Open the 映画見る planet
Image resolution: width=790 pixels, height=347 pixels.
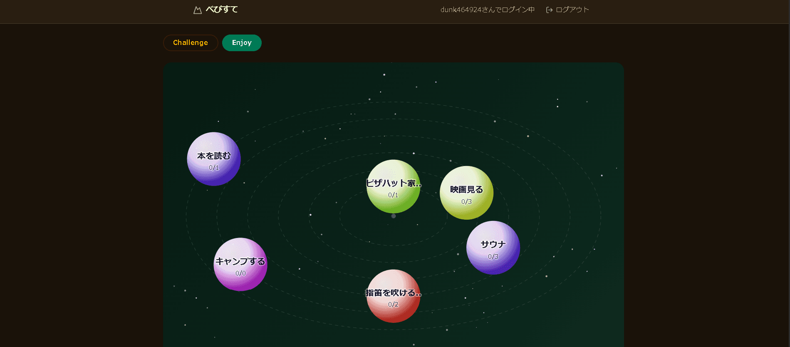point(466,193)
